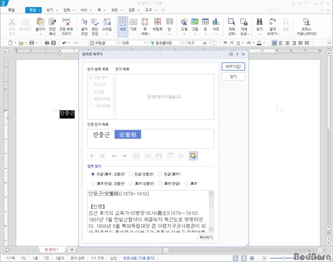Click the description box scrollbar down arrow

pyautogui.click(x=211, y=229)
